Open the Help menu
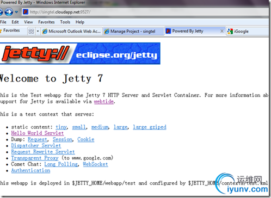 pos(80,22)
